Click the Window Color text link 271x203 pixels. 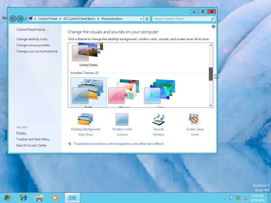pyautogui.click(x=122, y=129)
